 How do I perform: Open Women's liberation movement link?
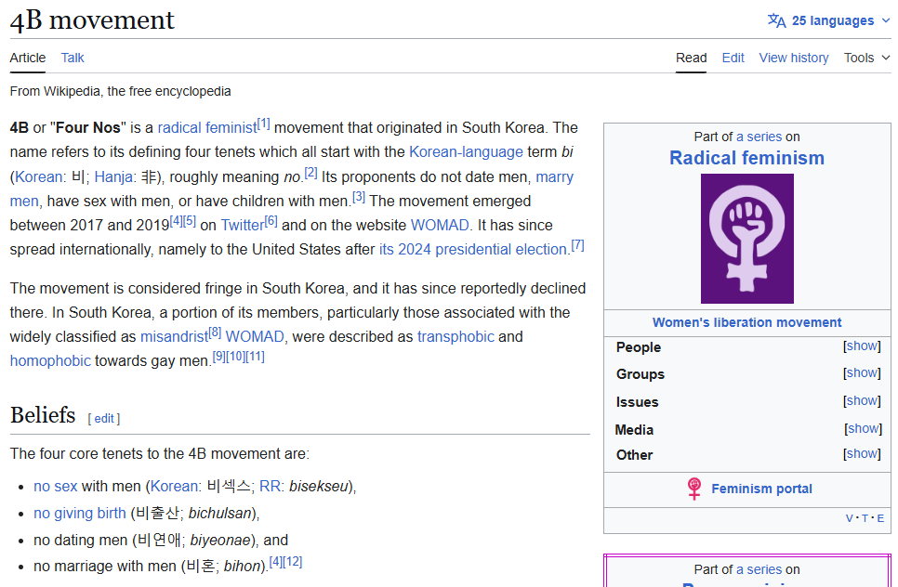tap(746, 322)
